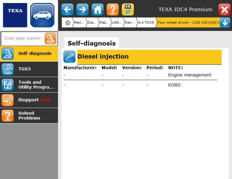Click the plate number search icon
Viewport: 232px width, 179px height.
click(x=51, y=39)
